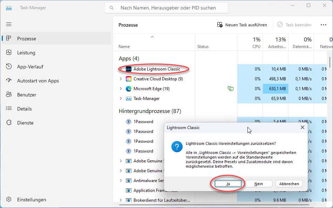Click Task-Manager's 65,9 MB memory cell

click(x=276, y=98)
